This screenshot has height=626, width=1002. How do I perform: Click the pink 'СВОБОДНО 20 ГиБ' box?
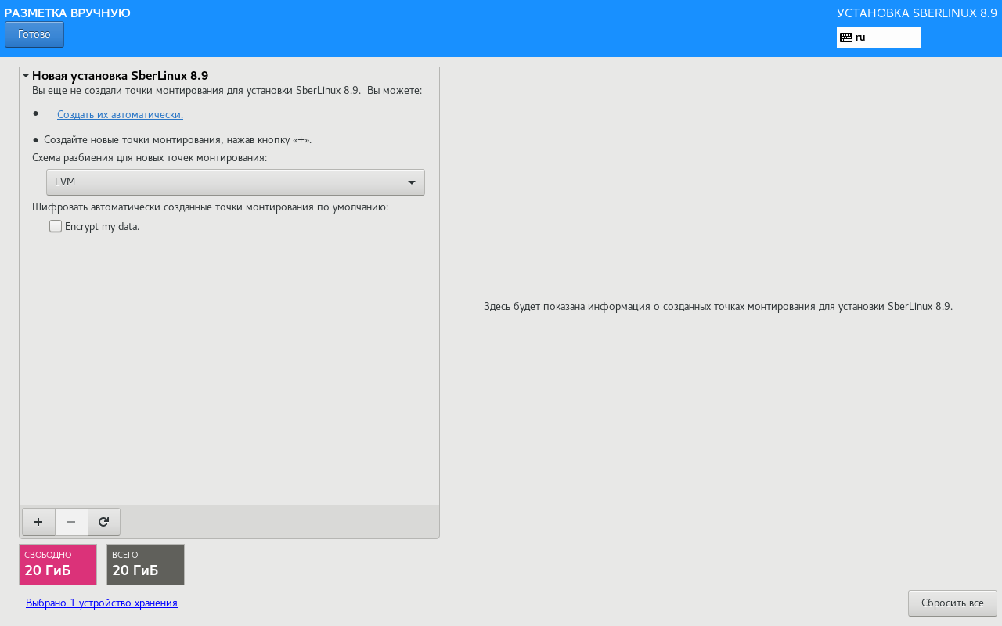click(58, 564)
